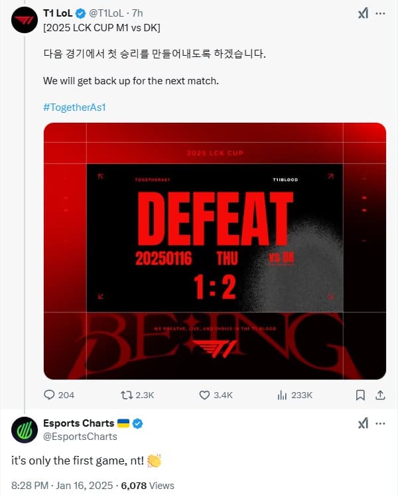
Task: Click the @EsportsCharts handle
Action: pos(80,437)
